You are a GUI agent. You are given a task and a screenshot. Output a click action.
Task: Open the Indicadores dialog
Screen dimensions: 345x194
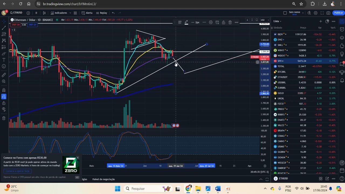pyautogui.click(x=59, y=13)
